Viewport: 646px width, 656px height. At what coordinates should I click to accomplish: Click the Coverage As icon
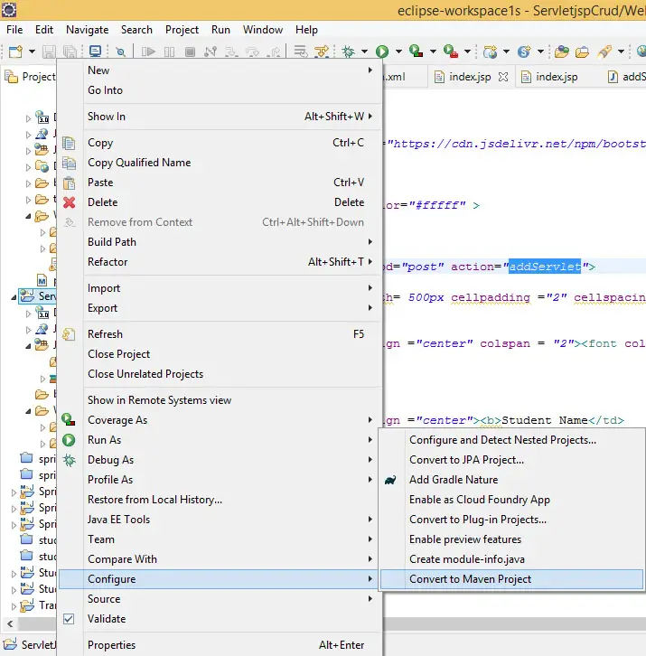click(70, 420)
